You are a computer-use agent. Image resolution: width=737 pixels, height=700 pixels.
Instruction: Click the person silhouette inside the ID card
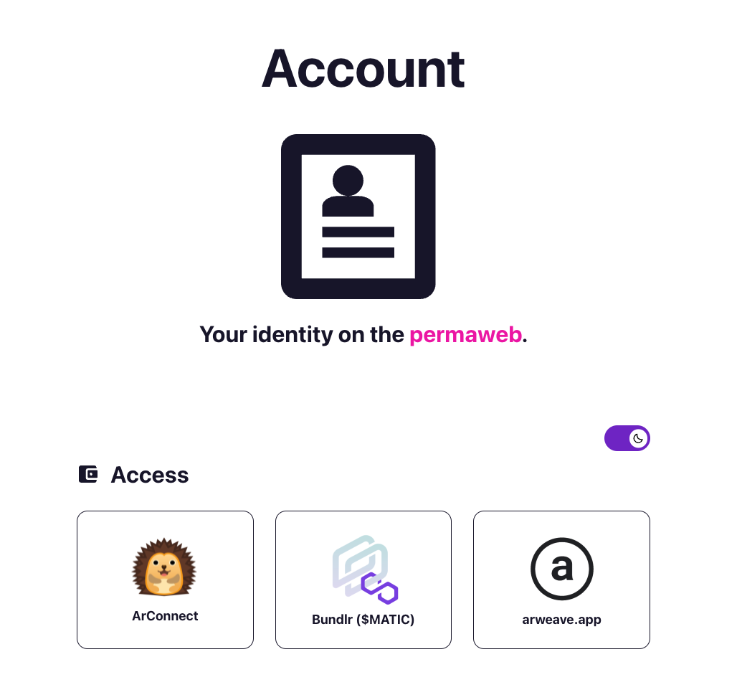tap(348, 190)
